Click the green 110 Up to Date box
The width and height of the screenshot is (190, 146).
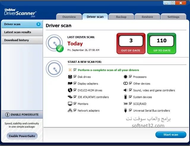pyautogui.click(x=161, y=44)
